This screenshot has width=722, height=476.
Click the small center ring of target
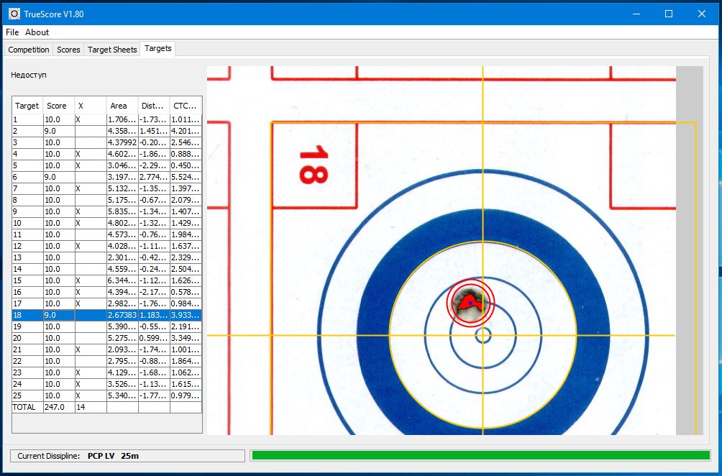tap(483, 335)
